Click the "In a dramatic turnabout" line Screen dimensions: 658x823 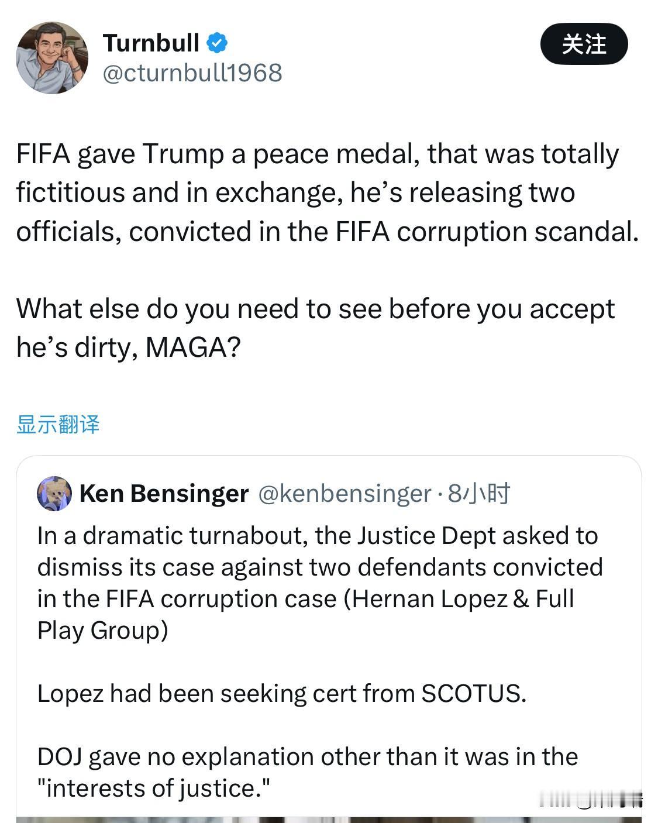click(x=318, y=536)
